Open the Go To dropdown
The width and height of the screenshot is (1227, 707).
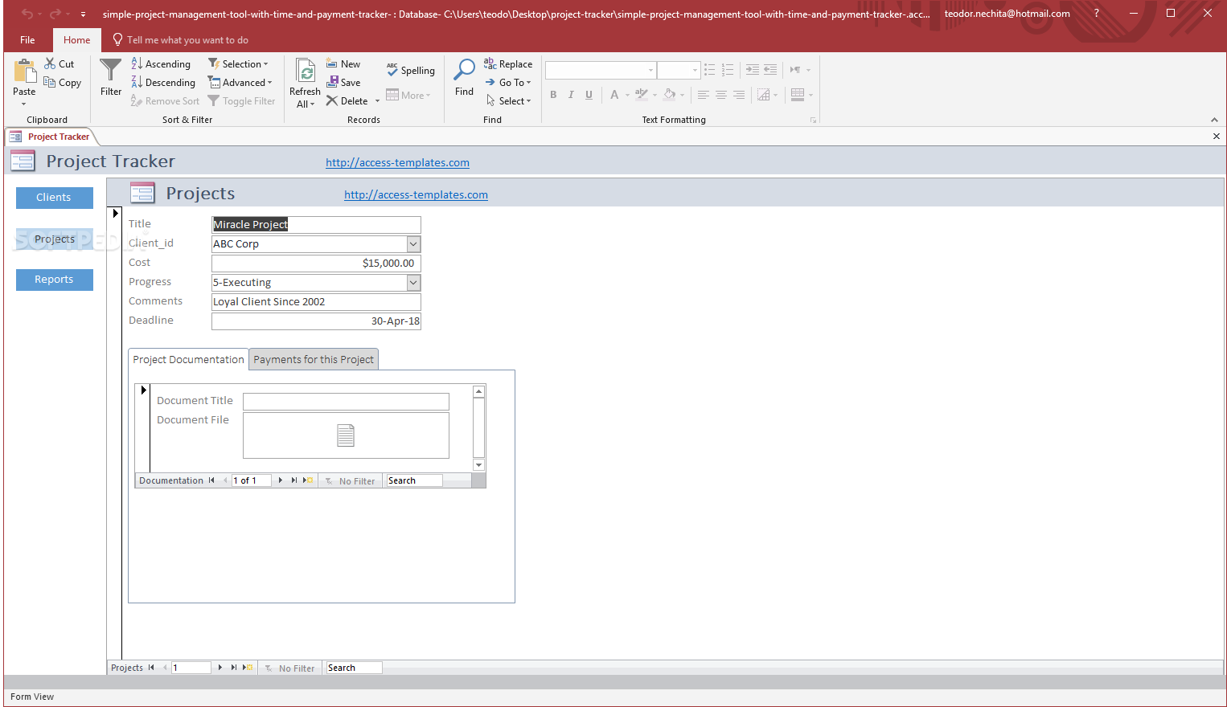(508, 82)
